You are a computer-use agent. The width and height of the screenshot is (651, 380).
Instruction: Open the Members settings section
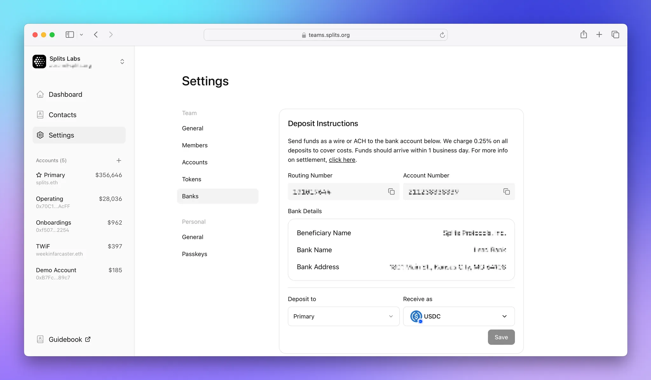195,145
